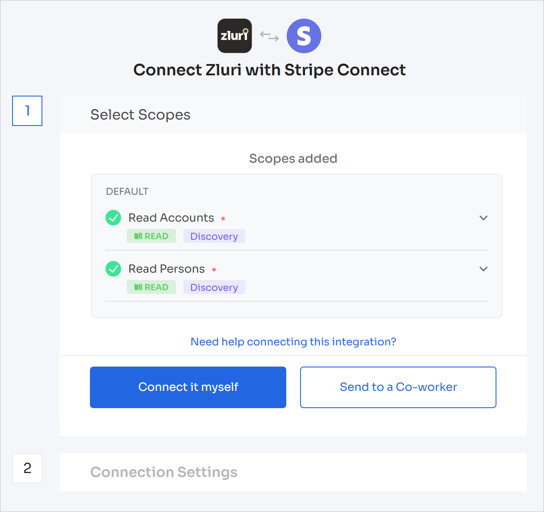
Task: Click the Discovery tag under Read Accounts
Action: point(214,236)
